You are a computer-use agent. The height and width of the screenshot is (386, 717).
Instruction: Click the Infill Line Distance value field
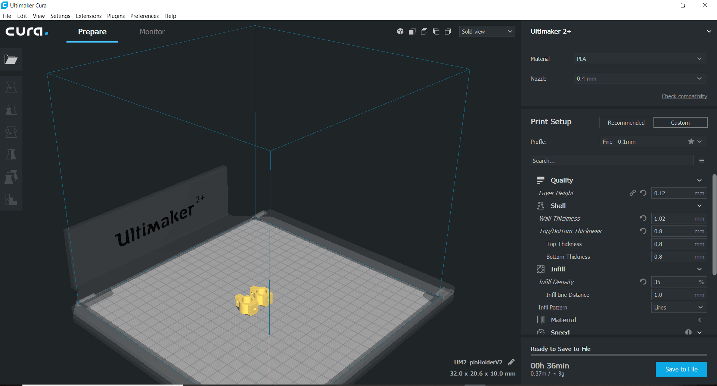tap(679, 295)
